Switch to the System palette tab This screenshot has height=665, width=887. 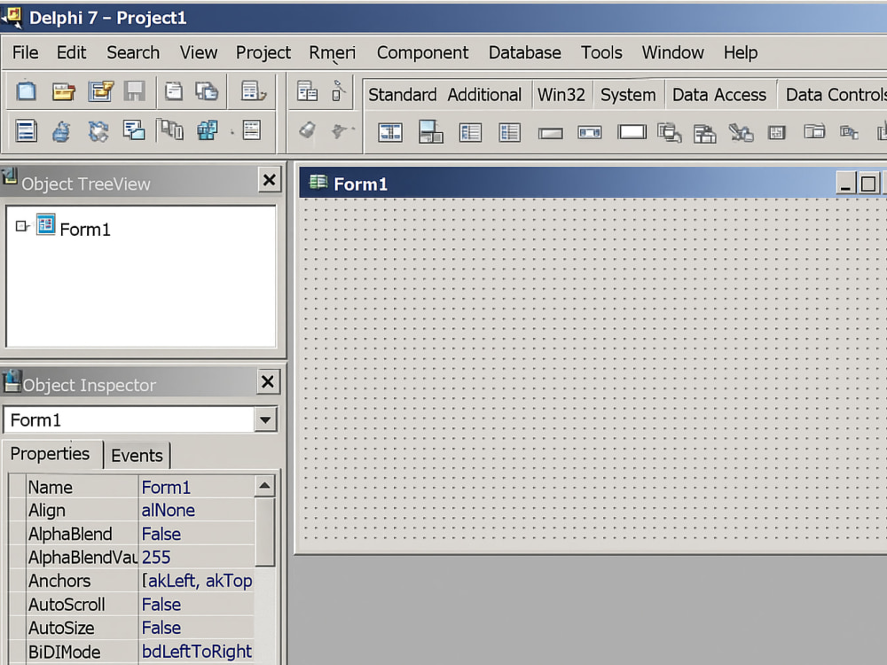point(628,95)
